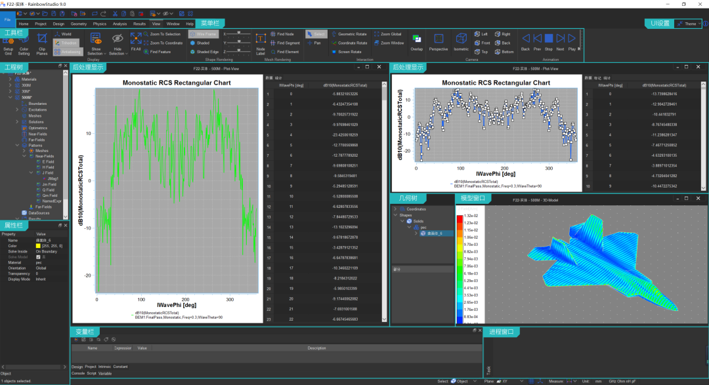The height and width of the screenshot is (385, 709).
Task: Click the yellow Color swatch in properties
Action: pyautogui.click(x=38, y=246)
